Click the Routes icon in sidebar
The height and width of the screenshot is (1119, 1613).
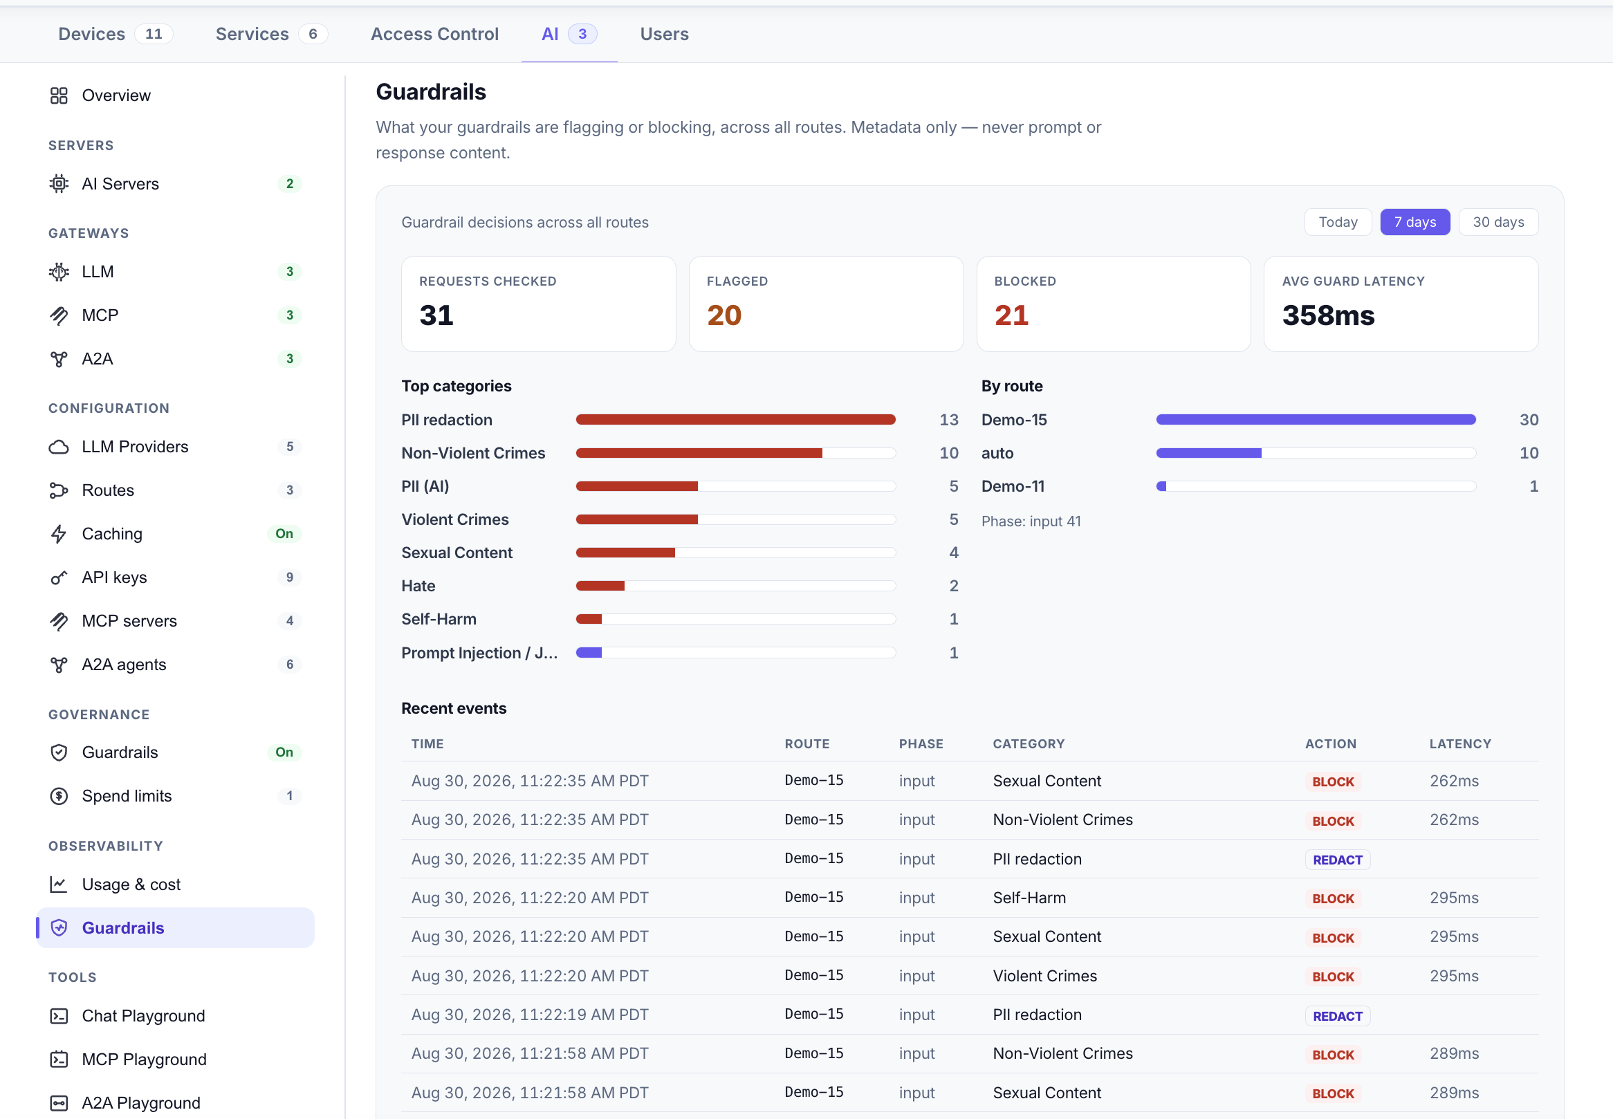click(59, 490)
